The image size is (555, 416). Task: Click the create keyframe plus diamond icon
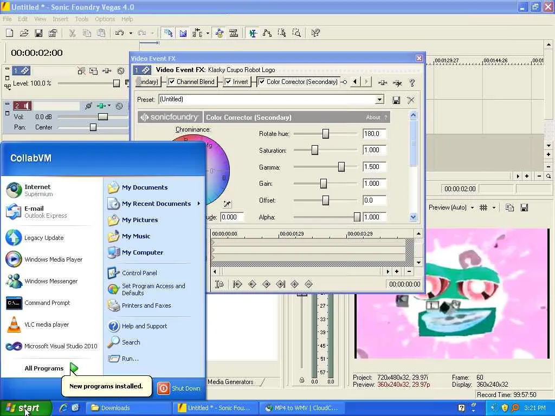point(294,284)
